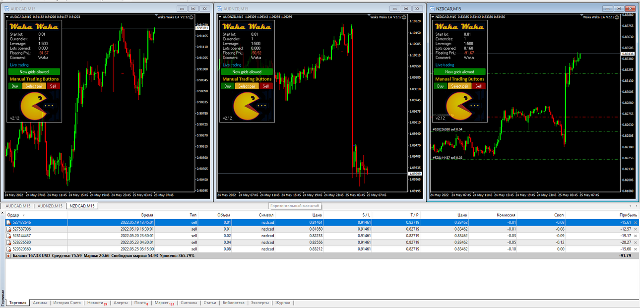Open the AUDCAD,M15 chart trade panel triangle
The image size is (640, 308).
(7, 17)
